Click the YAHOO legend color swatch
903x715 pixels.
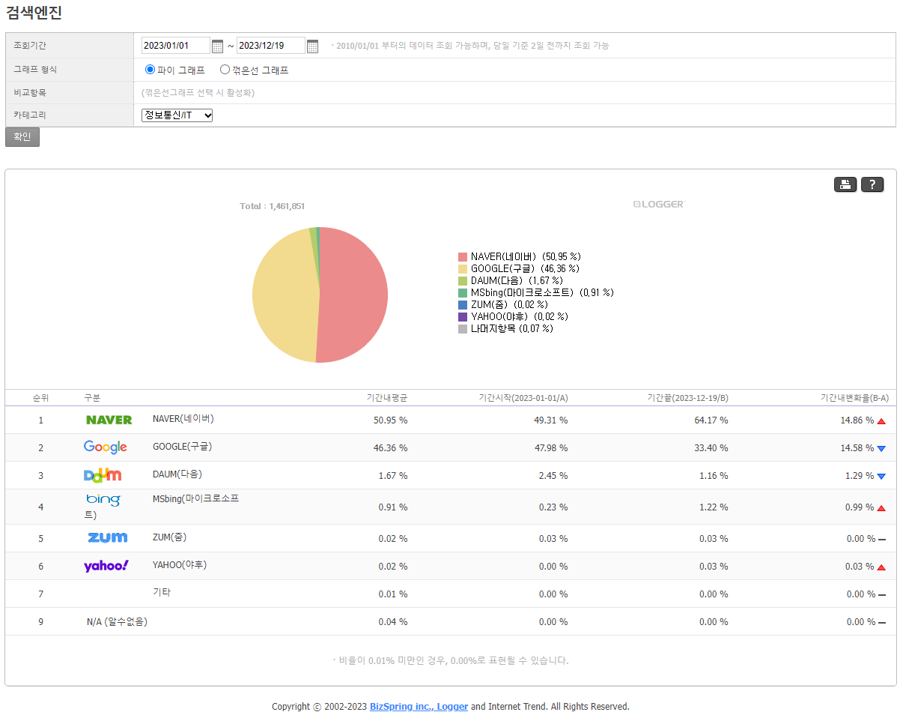463,317
